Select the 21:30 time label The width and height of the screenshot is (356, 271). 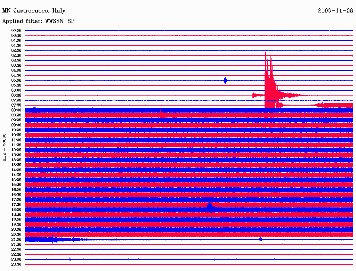[16, 245]
